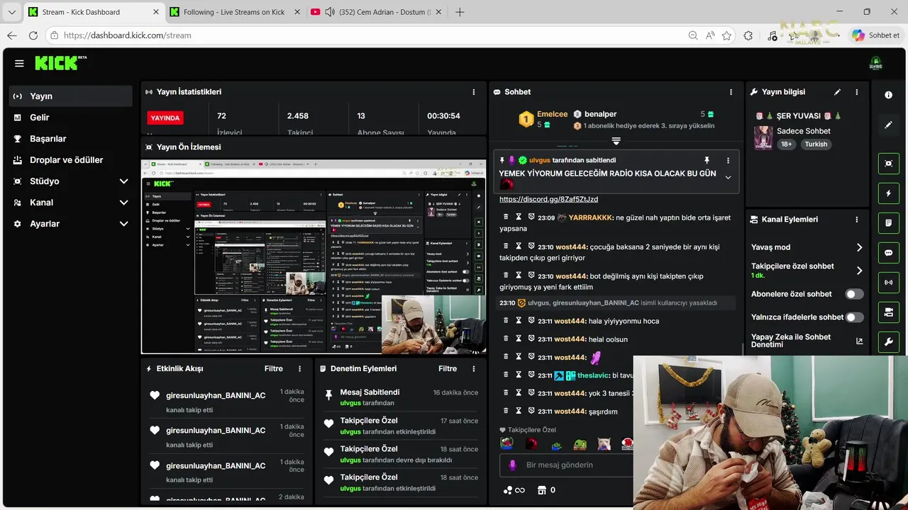Image resolution: width=908 pixels, height=510 pixels.
Task: Refresh the page in the browser
Action: point(33,35)
